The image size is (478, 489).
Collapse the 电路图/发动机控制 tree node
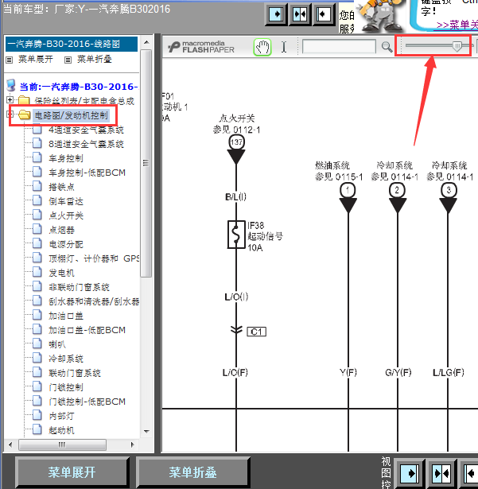(x=10, y=114)
